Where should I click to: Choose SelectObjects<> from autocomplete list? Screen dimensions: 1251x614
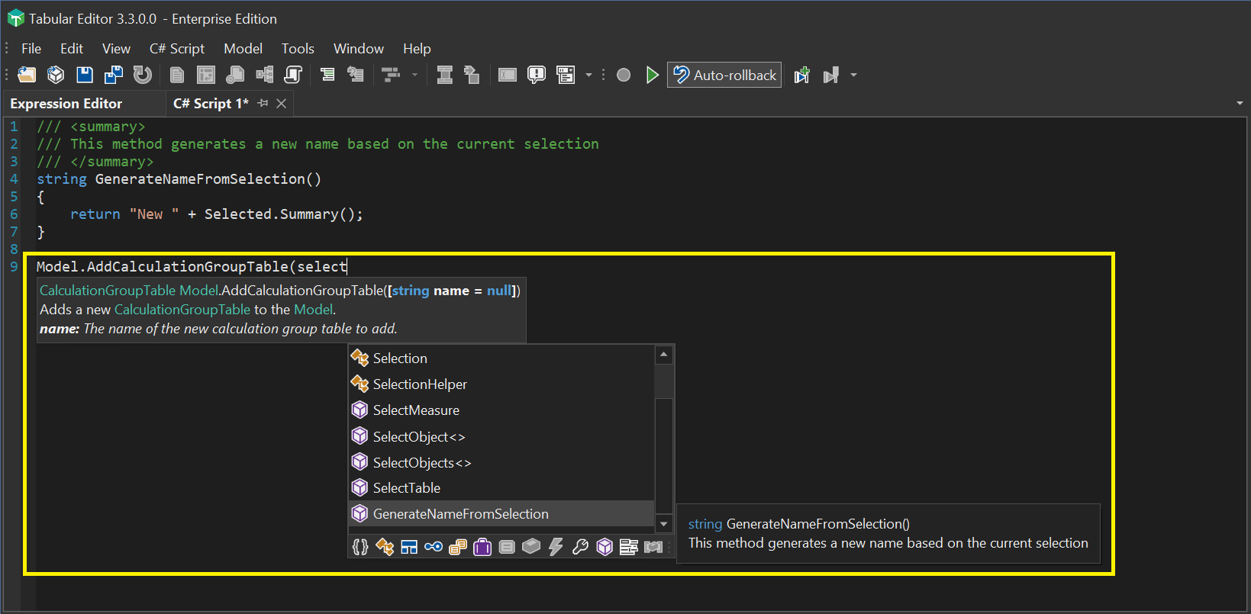pyautogui.click(x=501, y=462)
